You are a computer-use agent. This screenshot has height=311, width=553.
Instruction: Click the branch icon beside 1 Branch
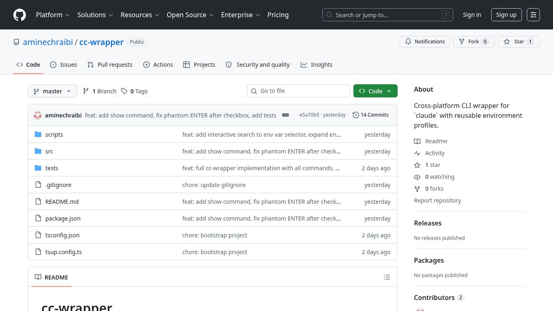86,91
